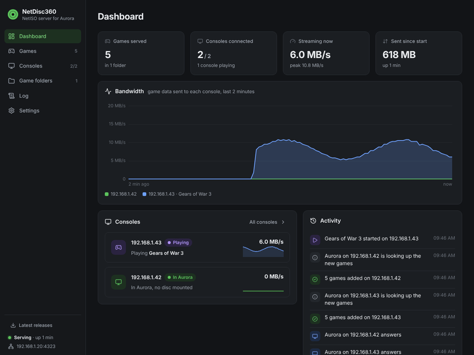Click the Latest releases download icon
474x355 pixels.
coord(13,325)
